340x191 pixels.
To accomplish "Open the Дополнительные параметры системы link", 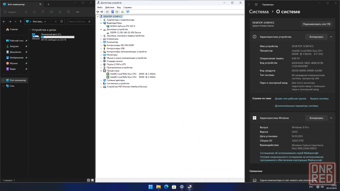I will click(296, 106).
